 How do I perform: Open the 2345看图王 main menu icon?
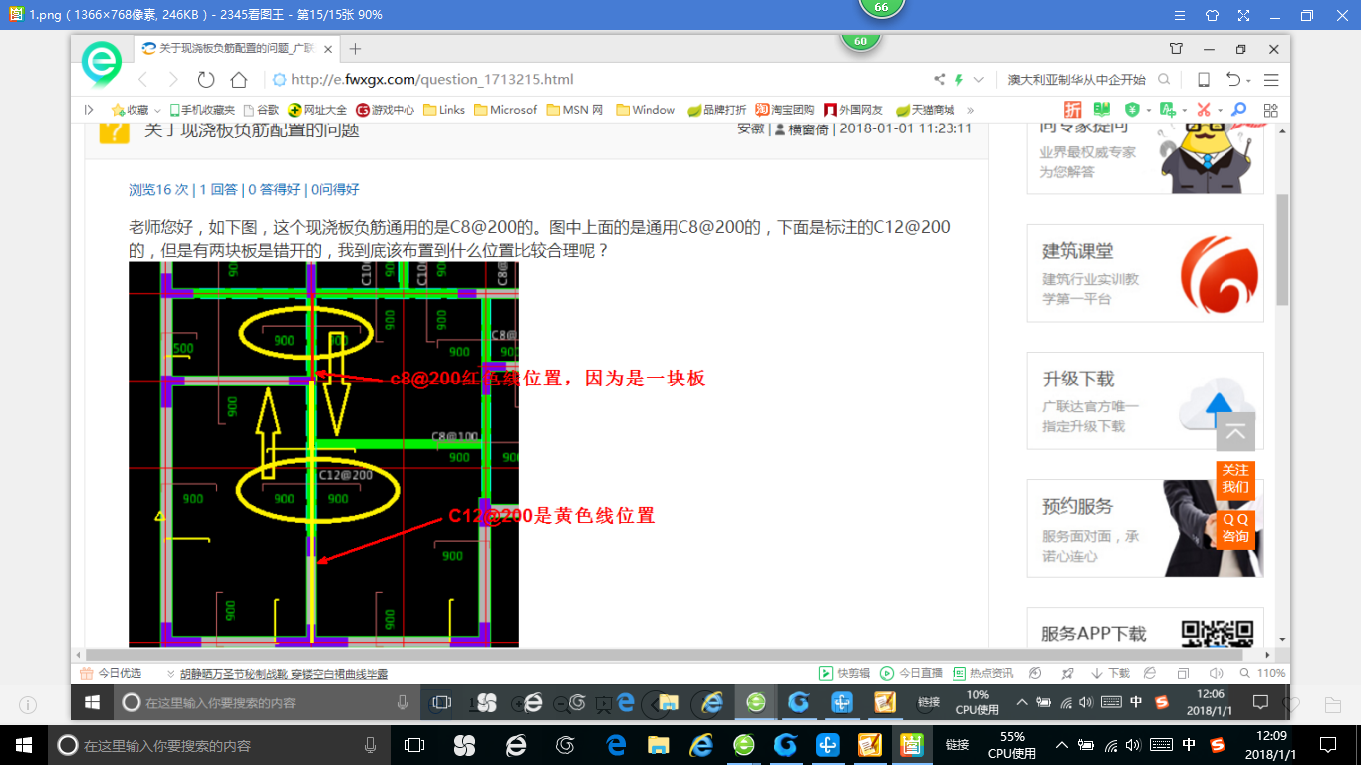1180,15
